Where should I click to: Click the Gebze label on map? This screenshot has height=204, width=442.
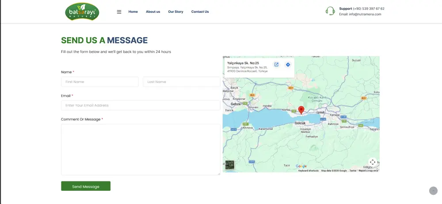click(x=236, y=104)
